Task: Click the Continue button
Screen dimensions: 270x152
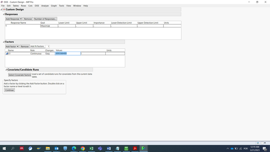Action: pyautogui.click(x=9, y=90)
